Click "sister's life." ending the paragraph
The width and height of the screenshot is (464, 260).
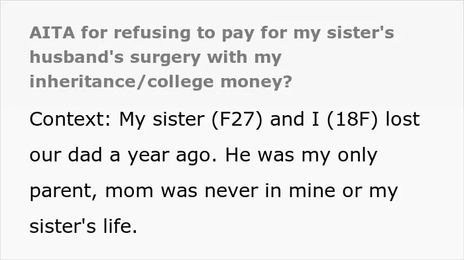pos(84,226)
